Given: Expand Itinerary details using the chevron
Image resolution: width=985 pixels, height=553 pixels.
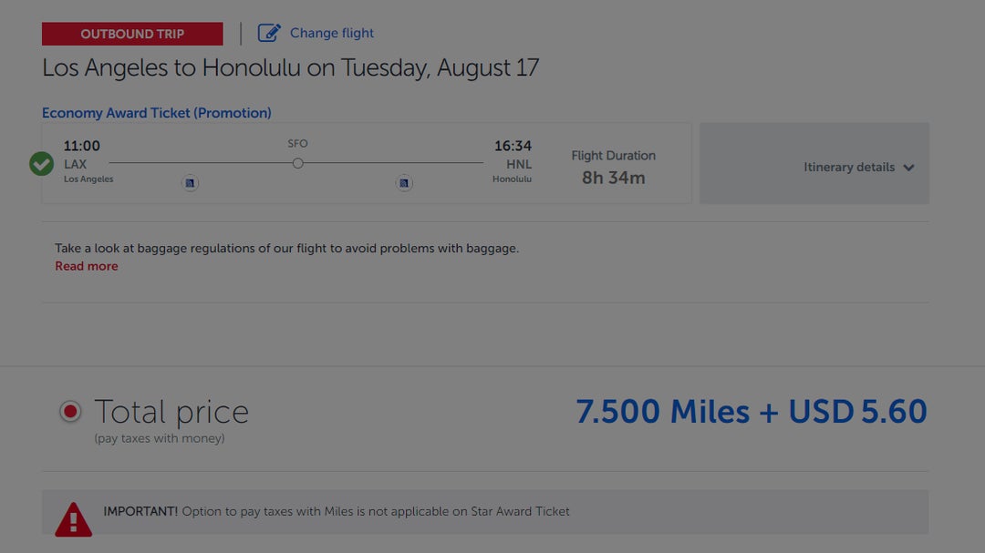Looking at the screenshot, I should [908, 168].
